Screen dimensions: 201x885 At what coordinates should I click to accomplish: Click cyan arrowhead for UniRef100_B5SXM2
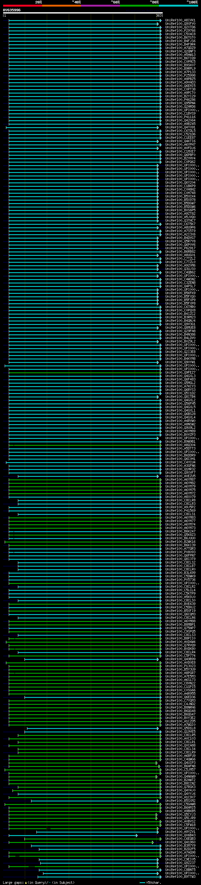tap(158, 801)
